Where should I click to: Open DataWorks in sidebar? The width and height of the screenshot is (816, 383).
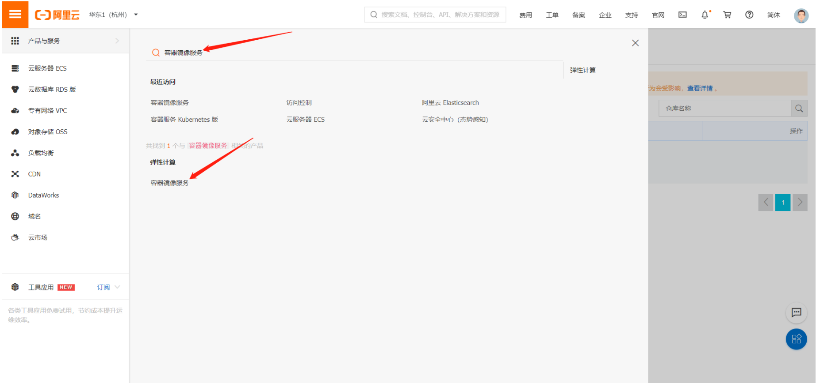(43, 195)
